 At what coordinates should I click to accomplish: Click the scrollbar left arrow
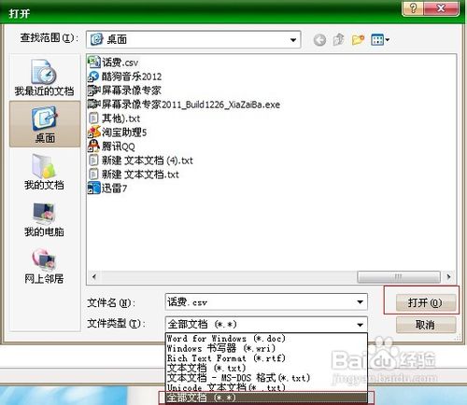point(94,276)
